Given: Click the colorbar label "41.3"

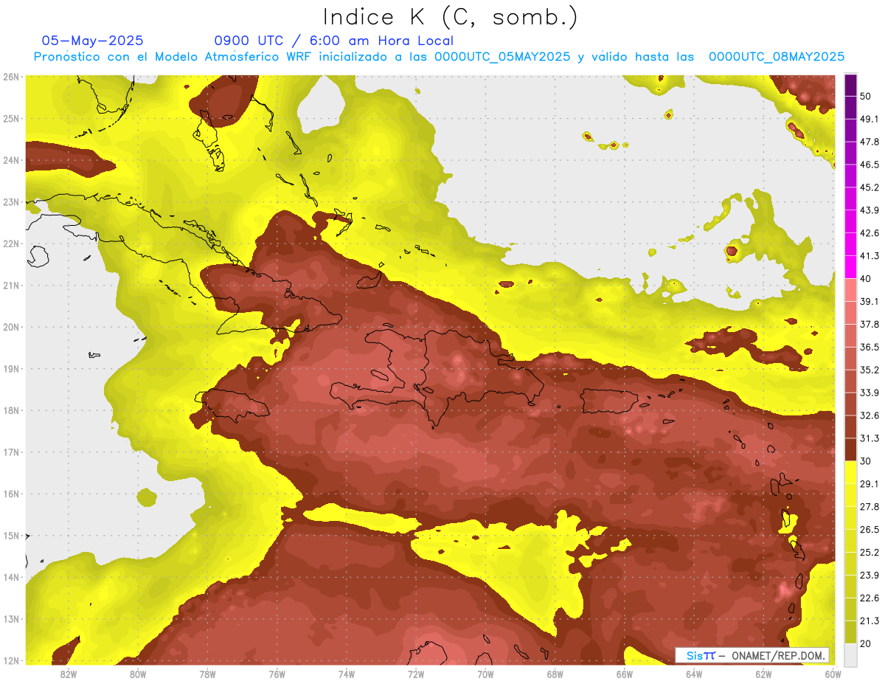Looking at the screenshot, I should pos(869,256).
